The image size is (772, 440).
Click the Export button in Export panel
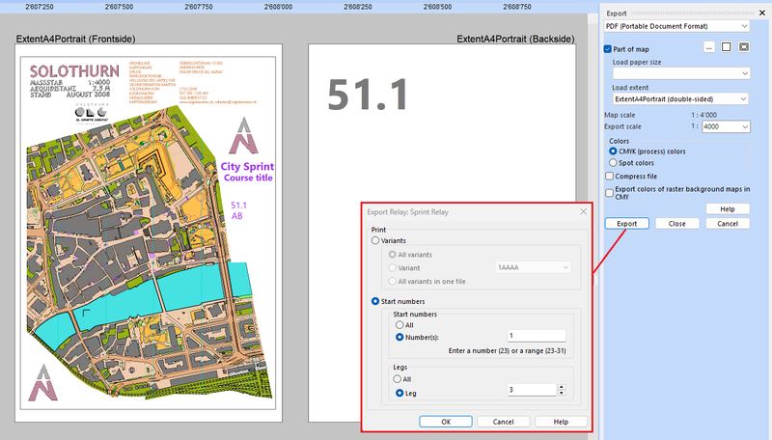(626, 224)
